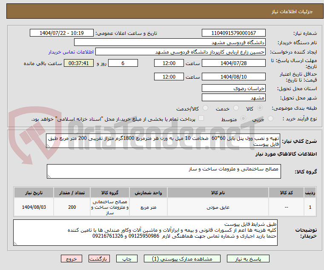The image size is (324, 270).
Task: Click the واحد شمارش column header
Action: tap(148, 193)
